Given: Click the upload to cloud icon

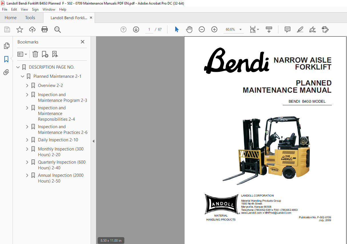Looking at the screenshot, I should click(32, 29).
